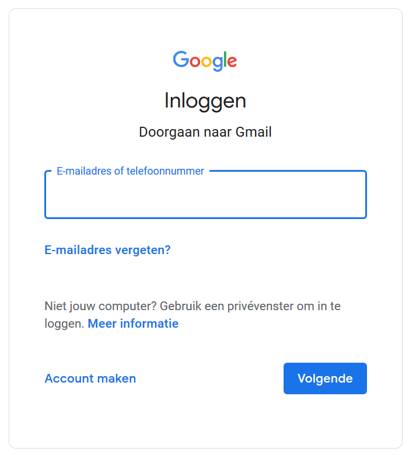
Task: Click the green l in Google logo
Action: tap(225, 60)
